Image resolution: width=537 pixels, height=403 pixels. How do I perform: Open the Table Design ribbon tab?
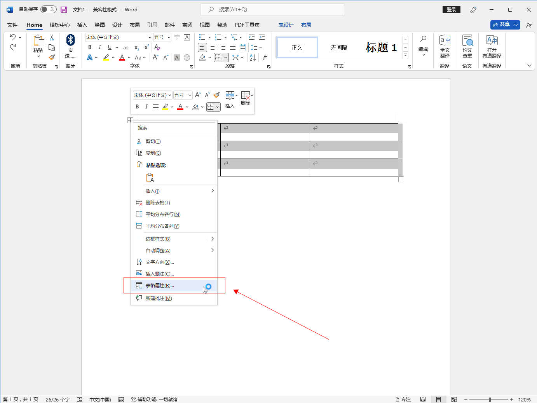pyautogui.click(x=286, y=25)
